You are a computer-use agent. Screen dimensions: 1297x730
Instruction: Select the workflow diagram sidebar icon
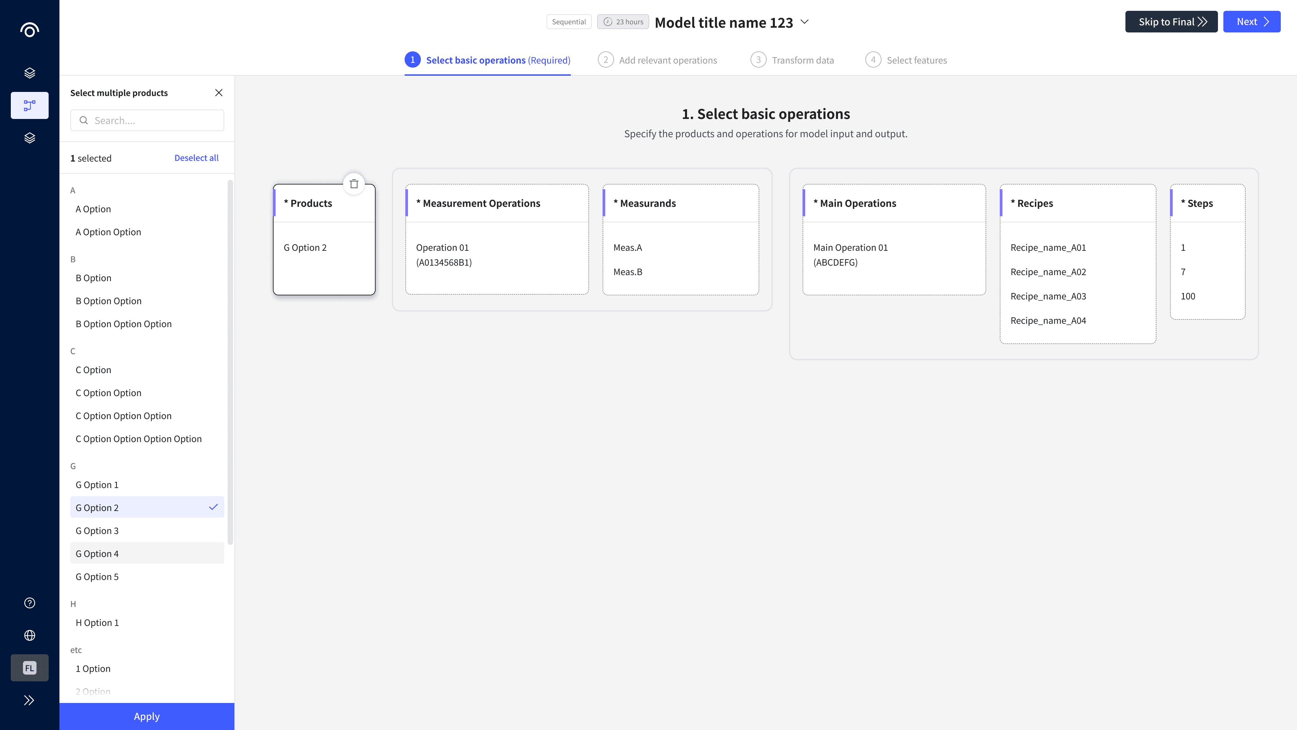pyautogui.click(x=29, y=105)
